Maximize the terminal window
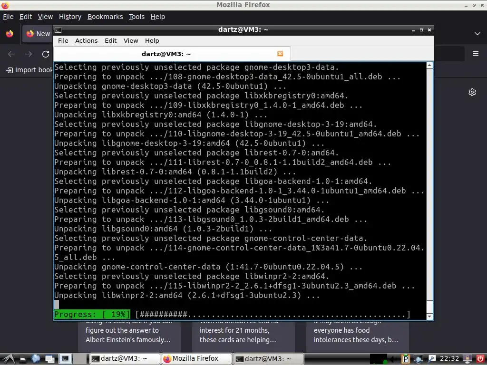This screenshot has width=487, height=365. (x=421, y=30)
